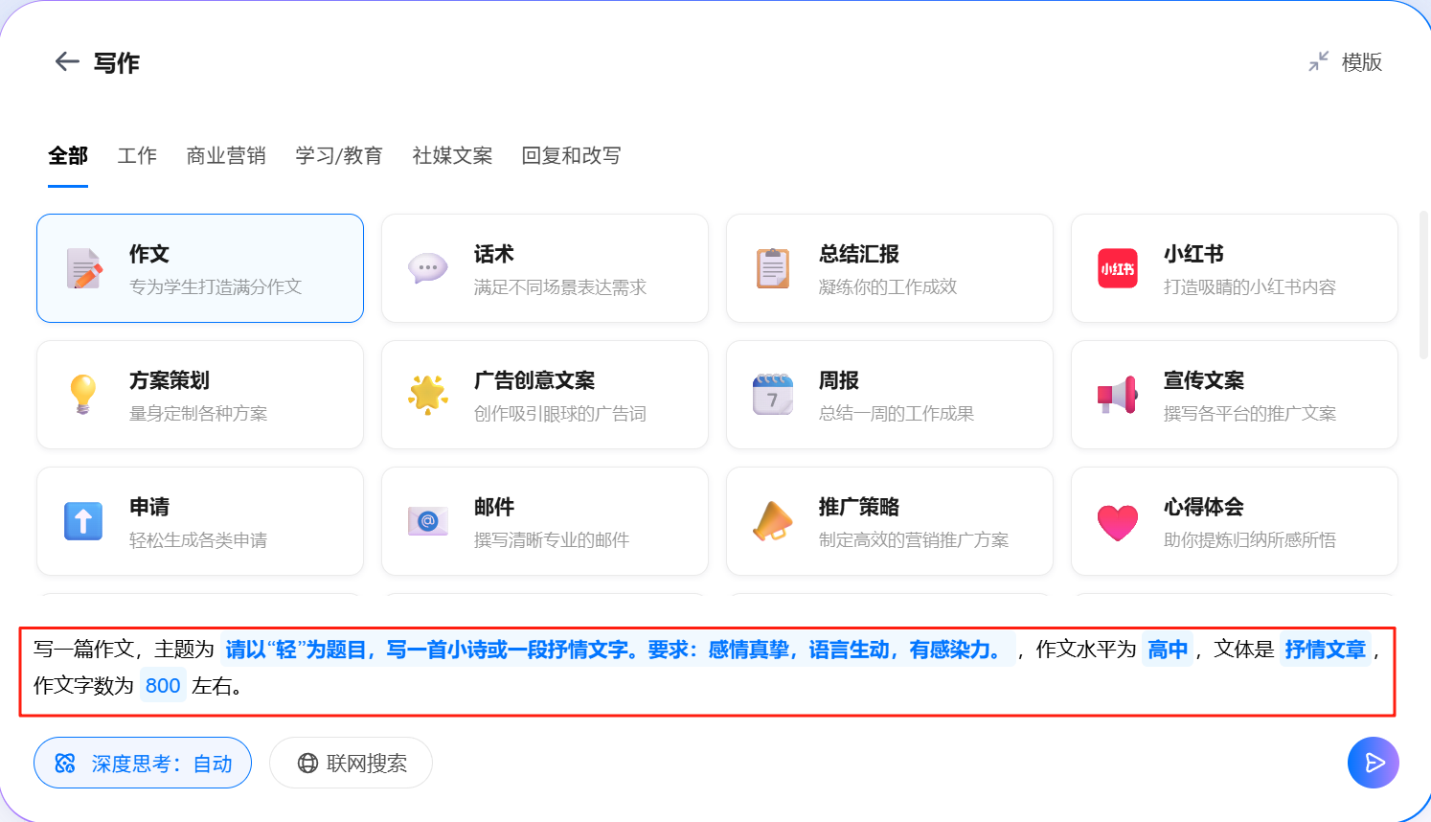Click the 宣传文案 megaphone icon

[1117, 395]
